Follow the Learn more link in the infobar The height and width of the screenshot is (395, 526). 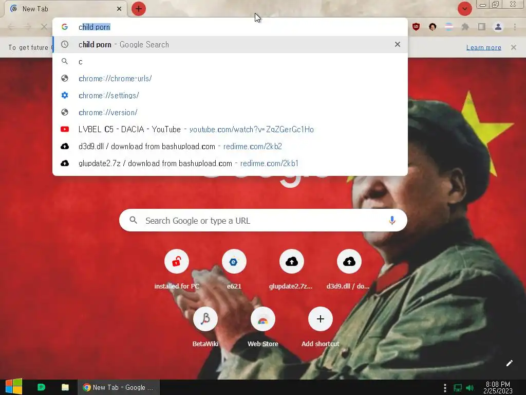tap(484, 48)
